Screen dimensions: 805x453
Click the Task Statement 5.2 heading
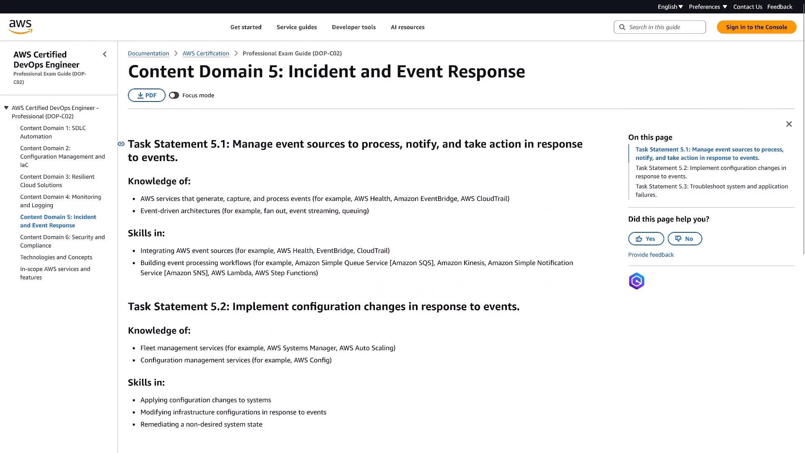pos(324,307)
